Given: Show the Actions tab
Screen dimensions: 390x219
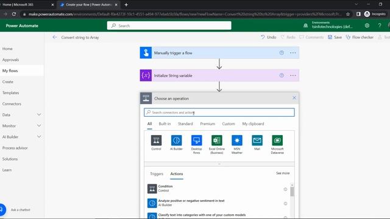Looking at the screenshot, I should click(177, 174).
